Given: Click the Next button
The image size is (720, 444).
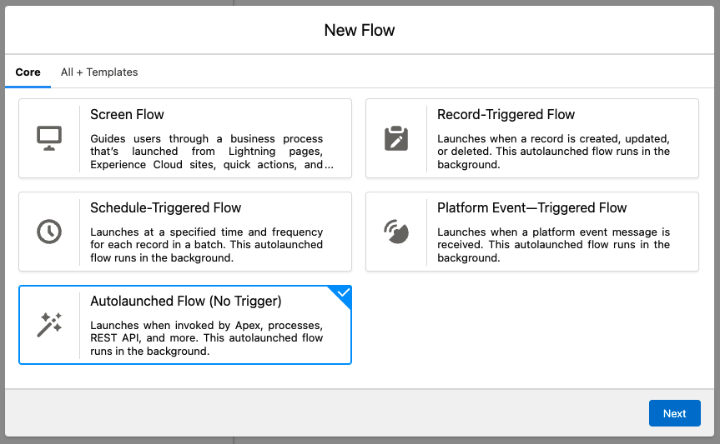Looking at the screenshot, I should click(675, 413).
